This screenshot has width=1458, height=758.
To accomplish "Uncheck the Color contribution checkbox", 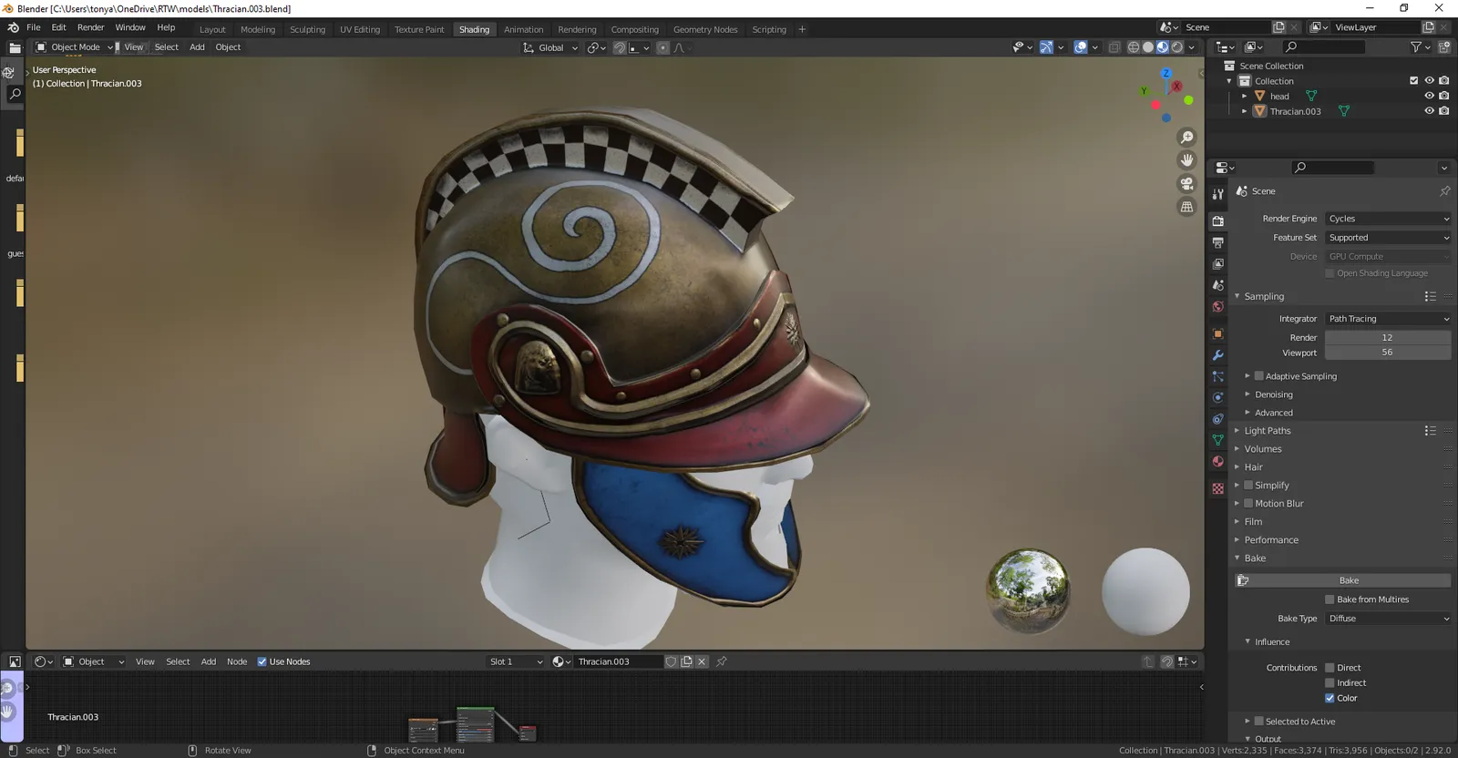I will point(1330,699).
